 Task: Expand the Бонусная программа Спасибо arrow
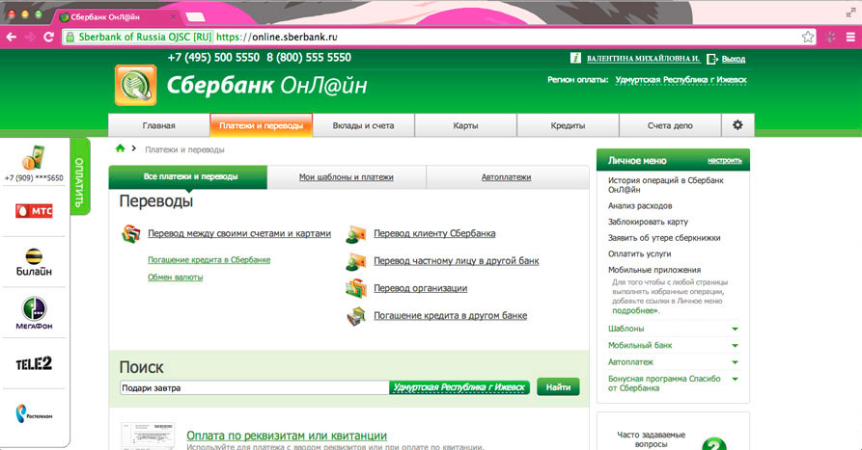(x=735, y=380)
